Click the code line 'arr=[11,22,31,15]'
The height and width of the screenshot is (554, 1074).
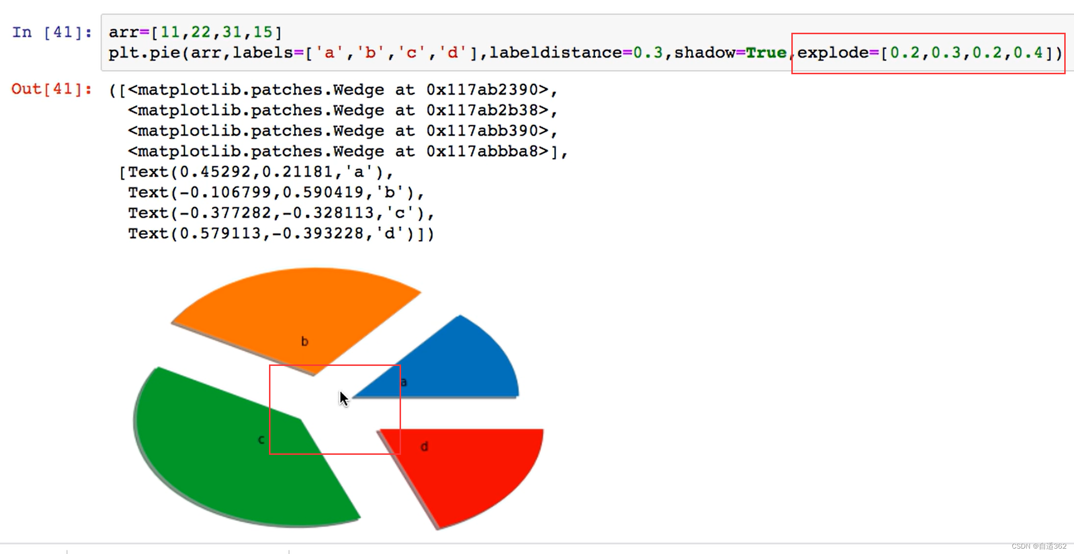pyautogui.click(x=195, y=32)
